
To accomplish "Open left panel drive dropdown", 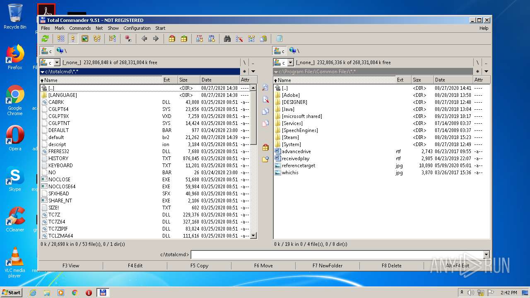I will pos(57,62).
